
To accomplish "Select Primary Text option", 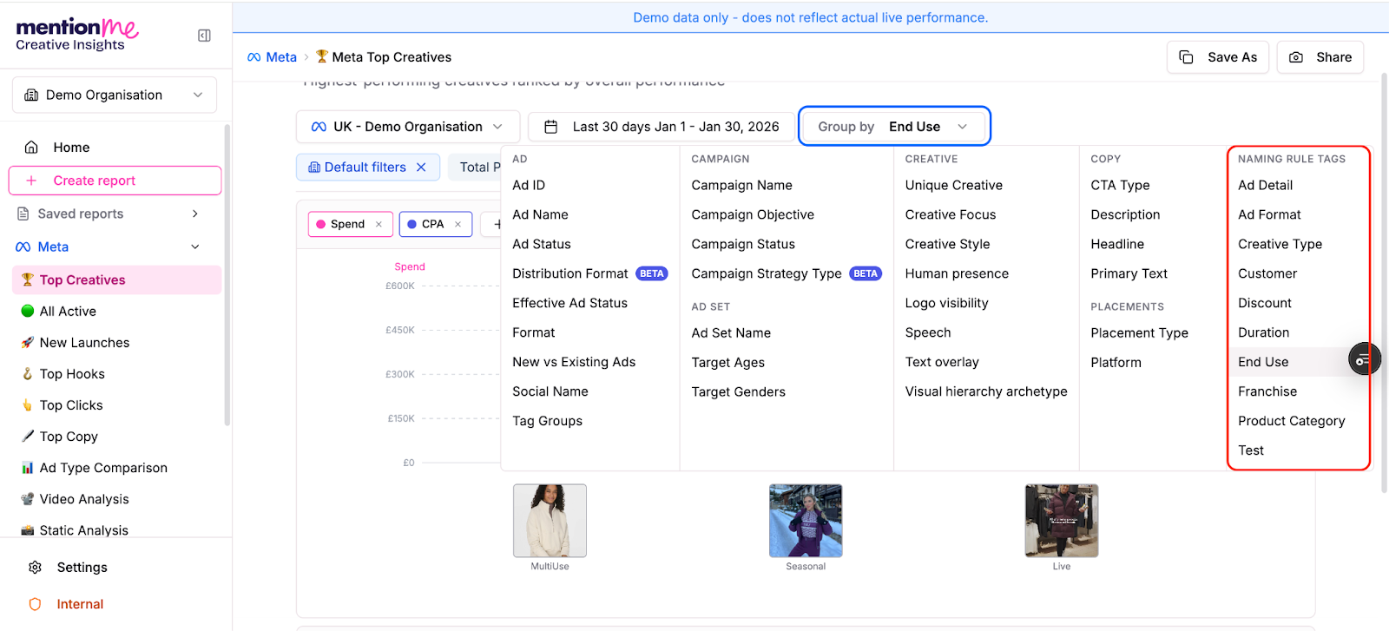I will (x=1129, y=273).
